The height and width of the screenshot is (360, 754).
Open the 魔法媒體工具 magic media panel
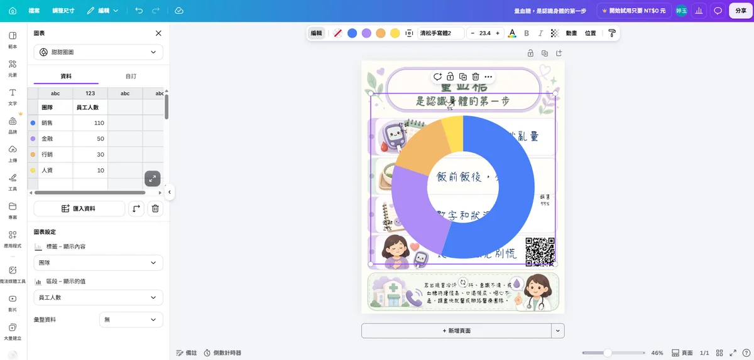pos(13,275)
